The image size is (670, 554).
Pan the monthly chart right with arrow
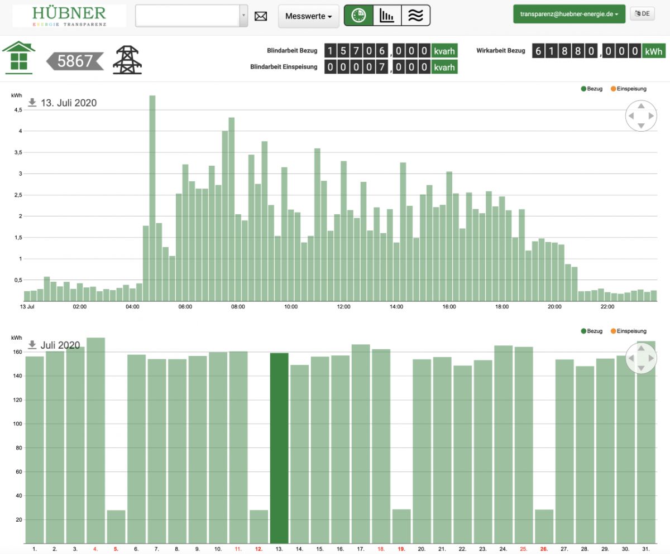tap(651, 358)
